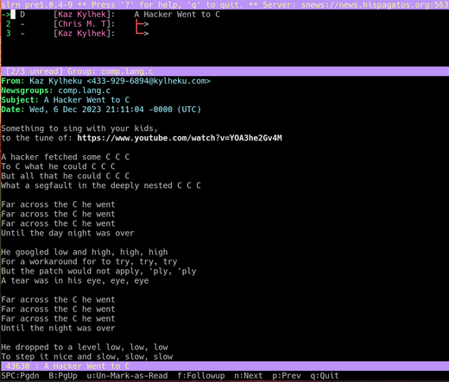The width and height of the screenshot is (449, 382).
Task: Select article row by Chris M. T
Action: (x=224, y=24)
